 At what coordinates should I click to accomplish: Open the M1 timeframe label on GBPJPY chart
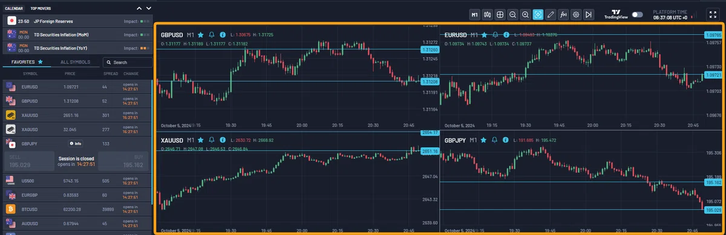[x=474, y=140]
